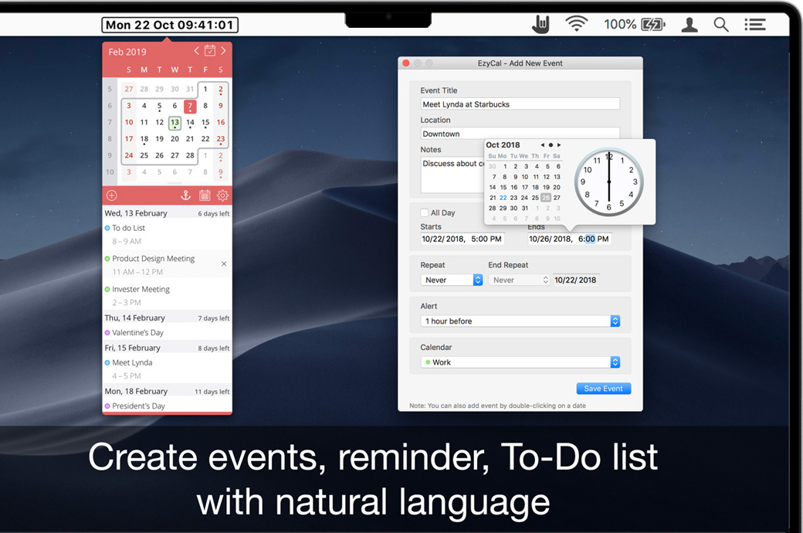
Task: Enable the All Day checkbox
Action: coord(424,212)
